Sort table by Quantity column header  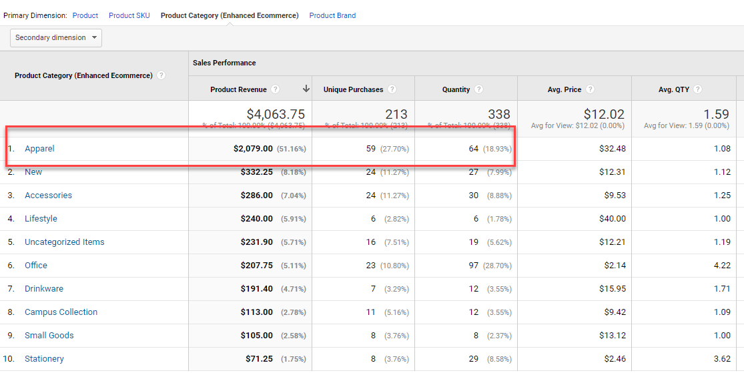(x=456, y=89)
